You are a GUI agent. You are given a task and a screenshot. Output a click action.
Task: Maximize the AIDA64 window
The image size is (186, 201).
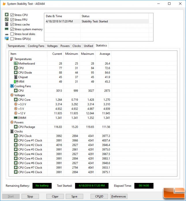click(169, 4)
